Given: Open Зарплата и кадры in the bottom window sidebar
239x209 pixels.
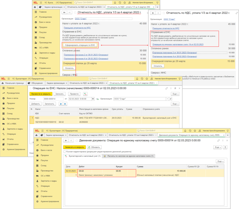Looking at the screenshot, I should [49, 181].
